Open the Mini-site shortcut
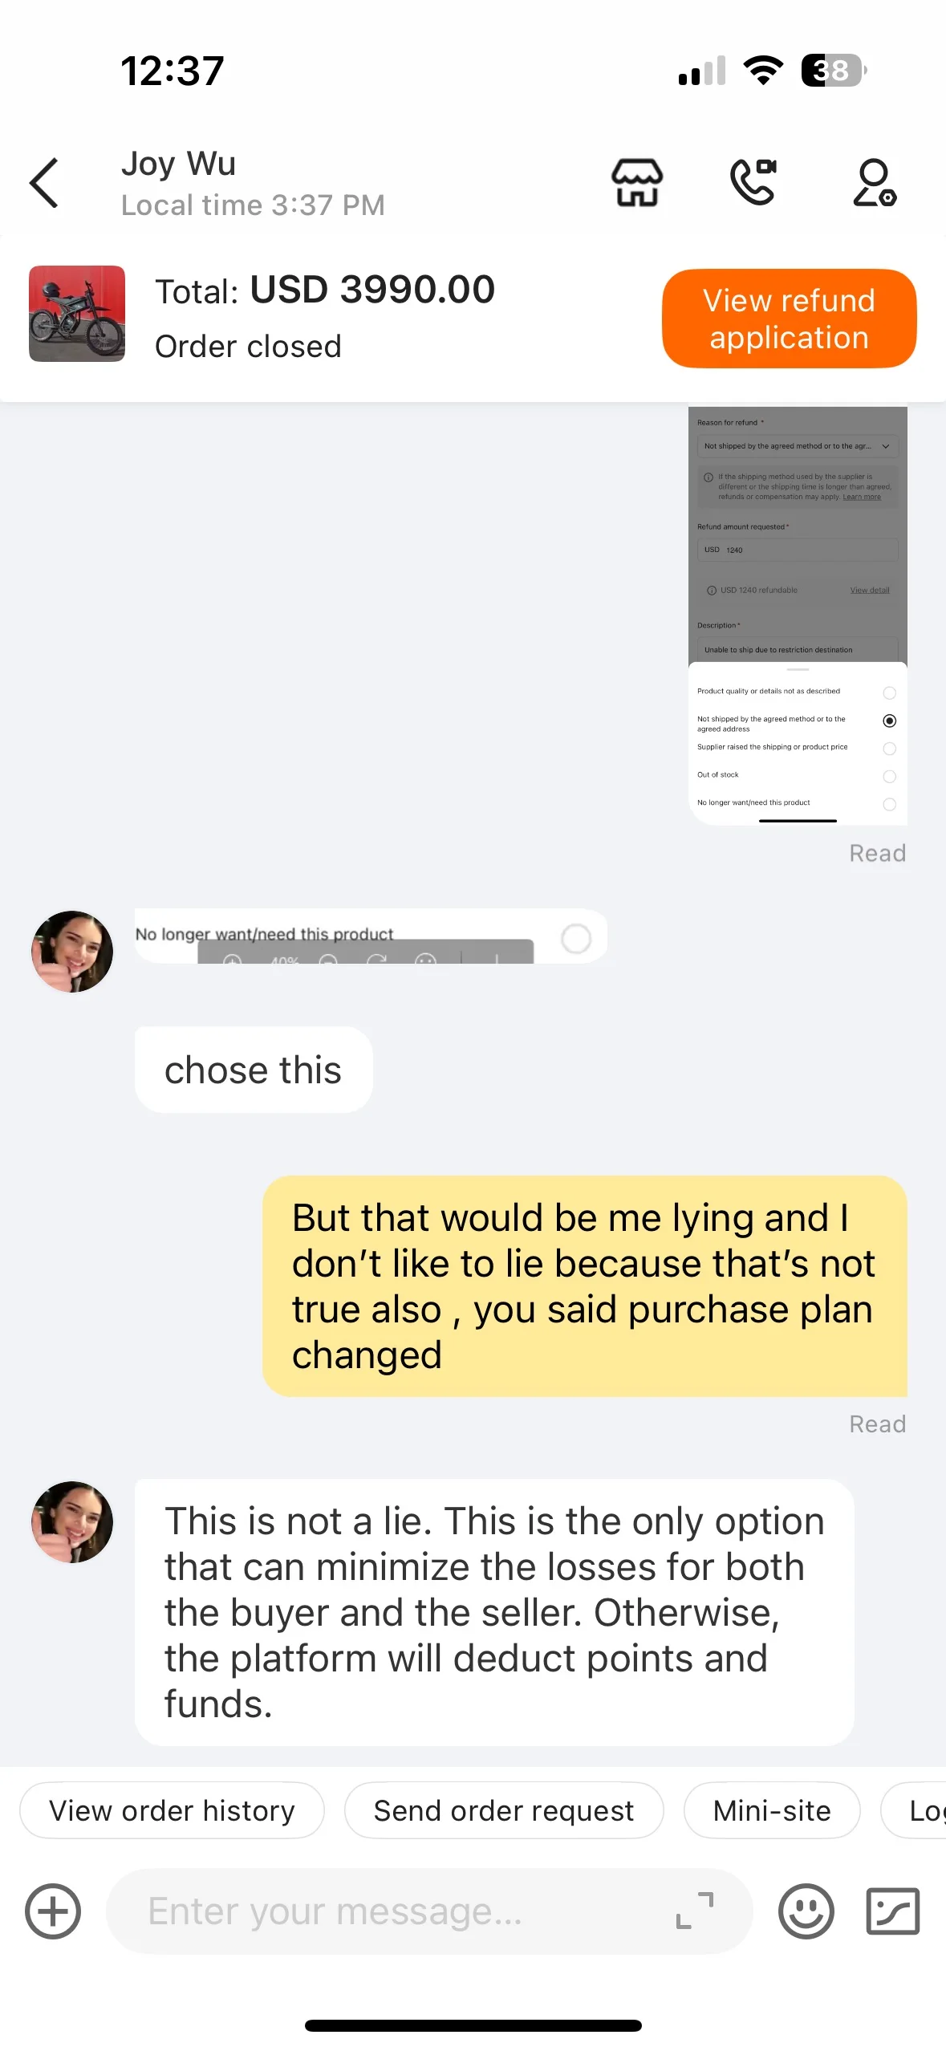 coord(772,1810)
